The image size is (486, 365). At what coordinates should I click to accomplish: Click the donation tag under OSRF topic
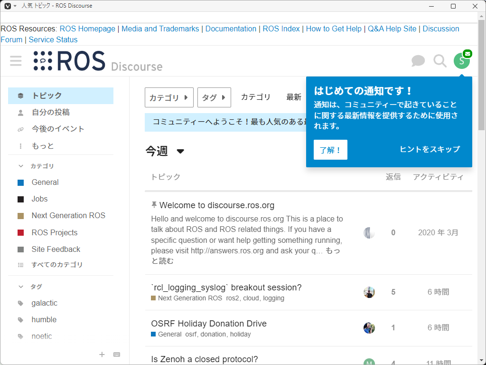click(213, 334)
